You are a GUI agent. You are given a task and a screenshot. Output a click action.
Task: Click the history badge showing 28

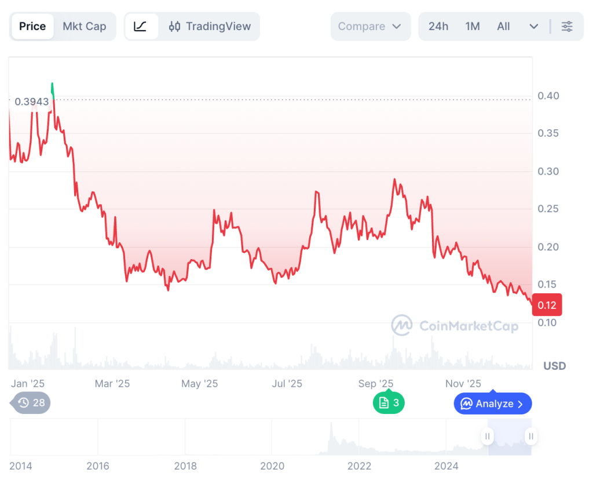pyautogui.click(x=31, y=403)
